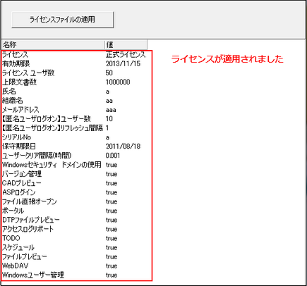This screenshot has height=286, width=307.
Task: Click the ライセンスファイルの適用 button
Action: 63,20
